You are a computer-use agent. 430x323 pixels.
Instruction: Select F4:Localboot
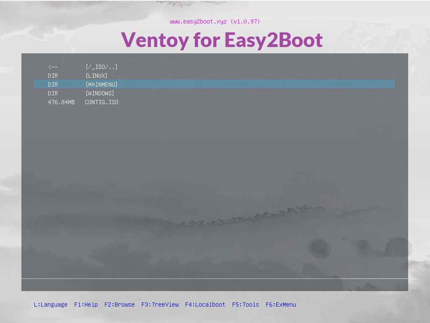tap(205, 305)
